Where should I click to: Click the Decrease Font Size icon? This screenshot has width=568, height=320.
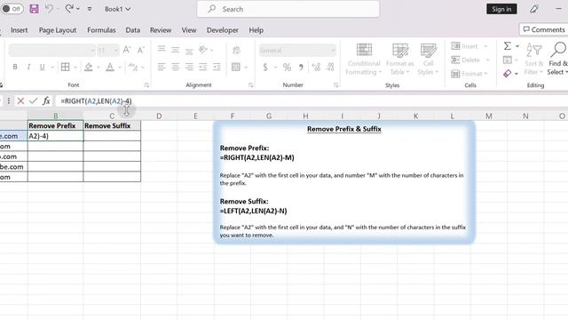tap(140, 50)
